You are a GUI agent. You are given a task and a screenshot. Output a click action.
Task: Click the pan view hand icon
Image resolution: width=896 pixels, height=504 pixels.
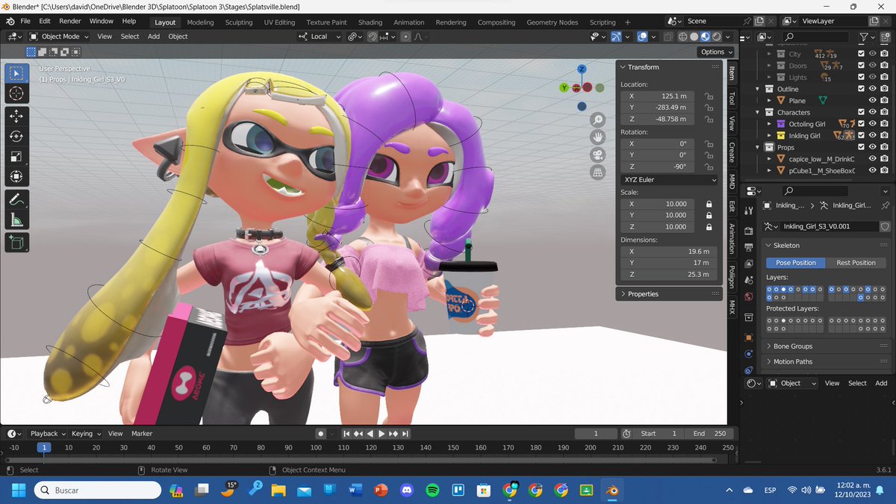597,137
